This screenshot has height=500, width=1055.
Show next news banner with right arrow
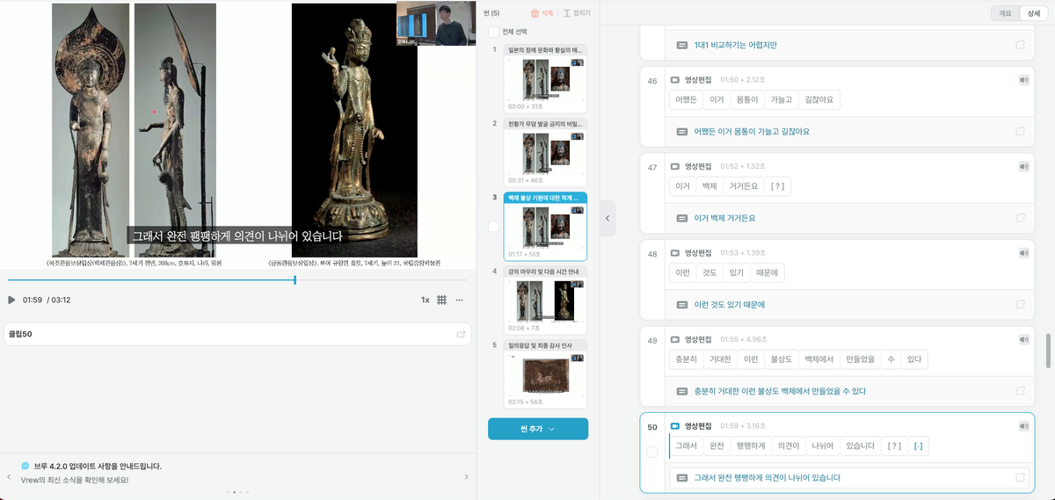[466, 477]
